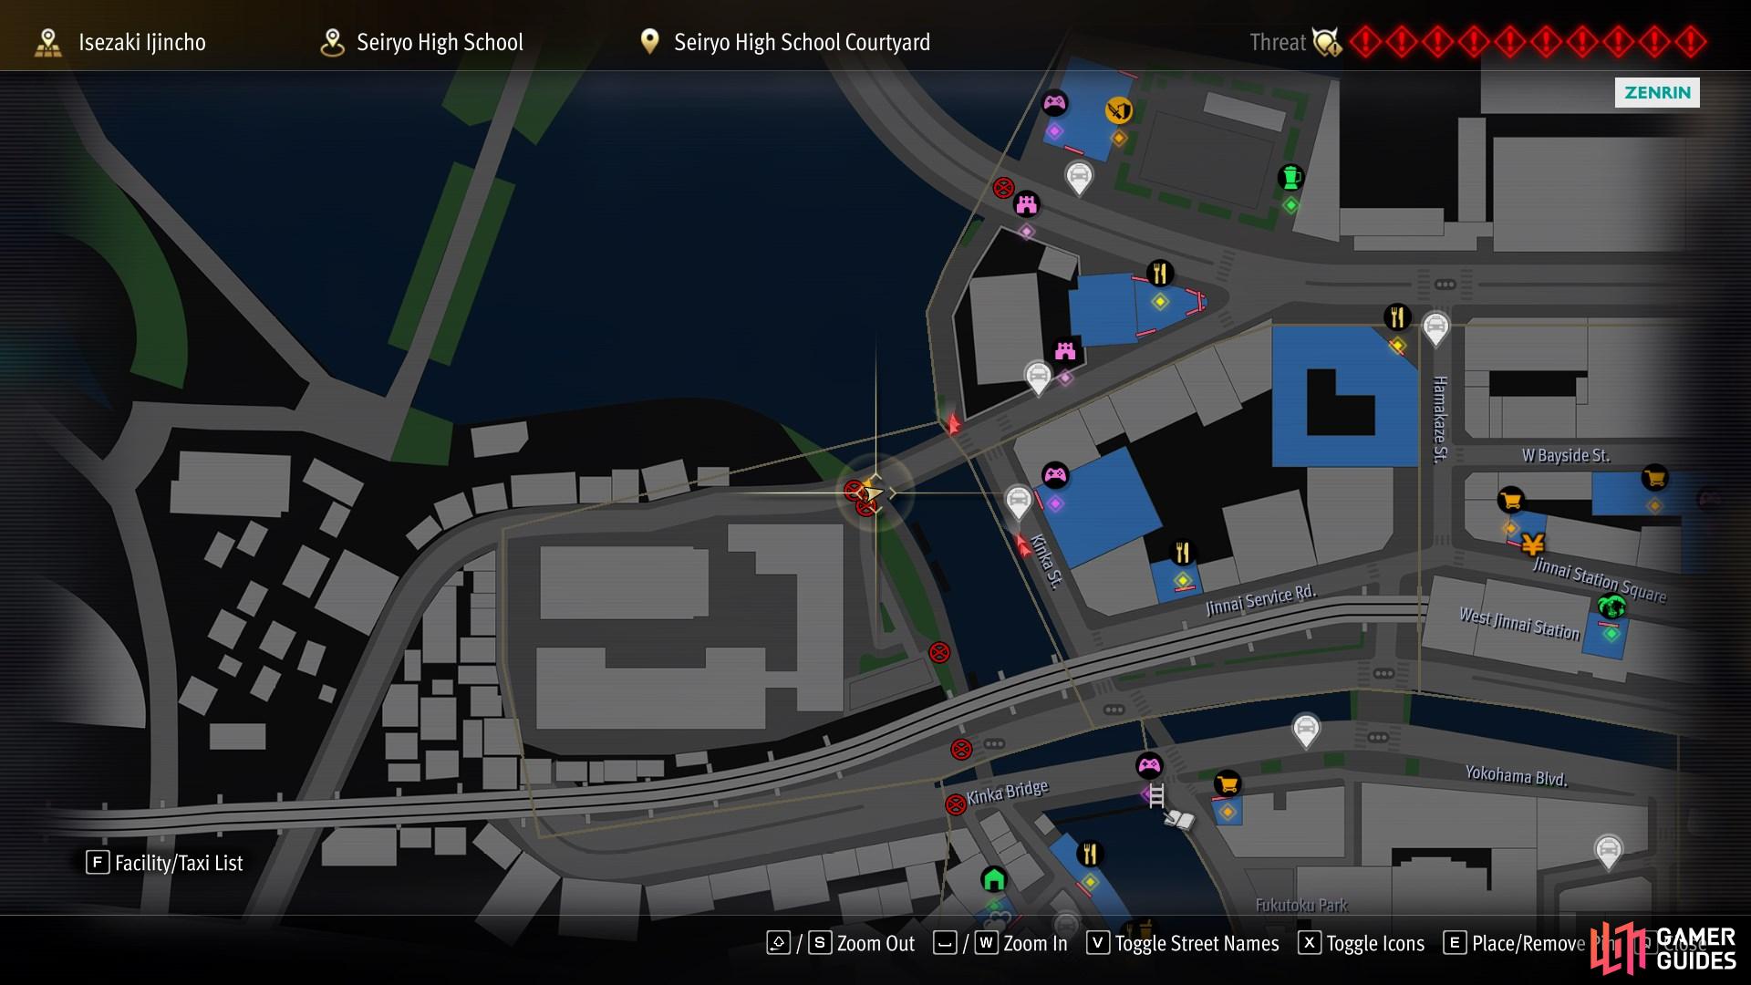This screenshot has height=985, width=1751.
Task: Toggle Icons using the X option
Action: (x=1362, y=943)
